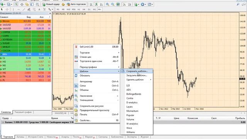Expand Удалить шаблон submenu
247x139 pixels.
pyautogui.click(x=137, y=80)
